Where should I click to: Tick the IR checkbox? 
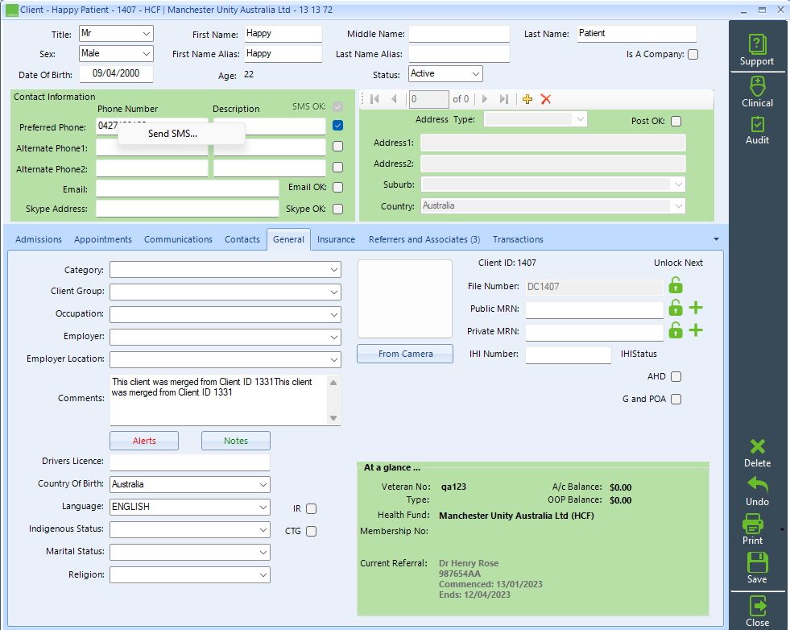312,509
